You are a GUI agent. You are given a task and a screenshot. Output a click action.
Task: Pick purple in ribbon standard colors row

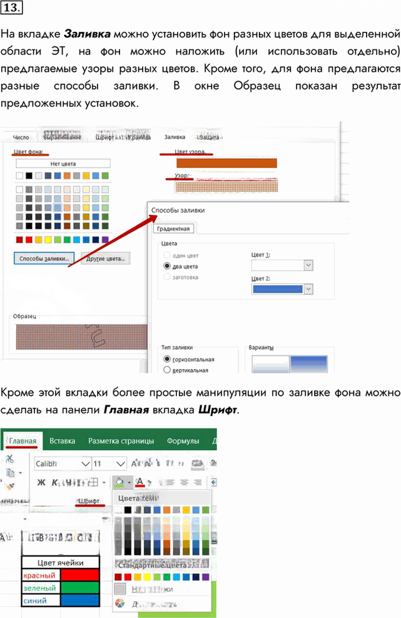tap(205, 577)
